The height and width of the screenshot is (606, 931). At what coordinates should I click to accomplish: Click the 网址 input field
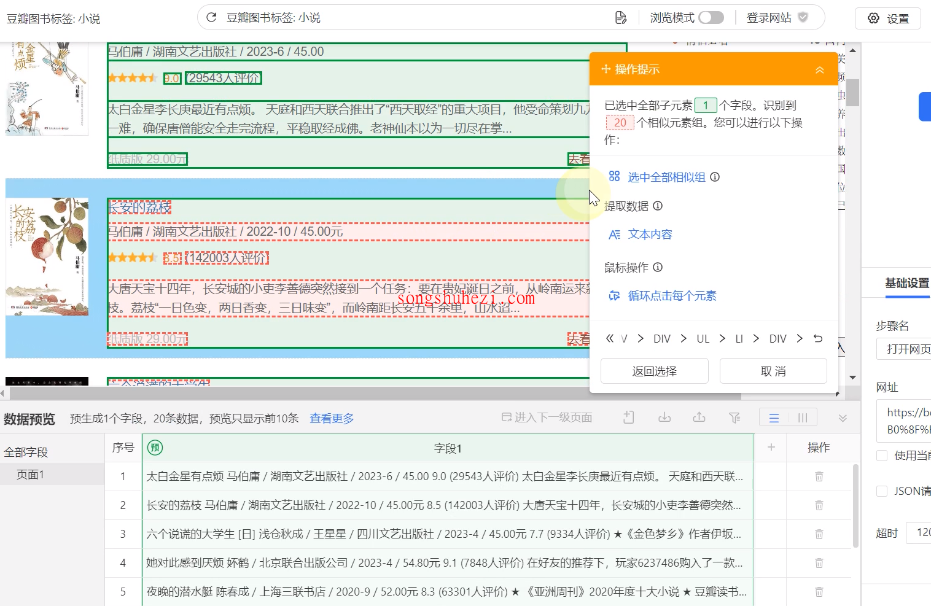coord(903,421)
